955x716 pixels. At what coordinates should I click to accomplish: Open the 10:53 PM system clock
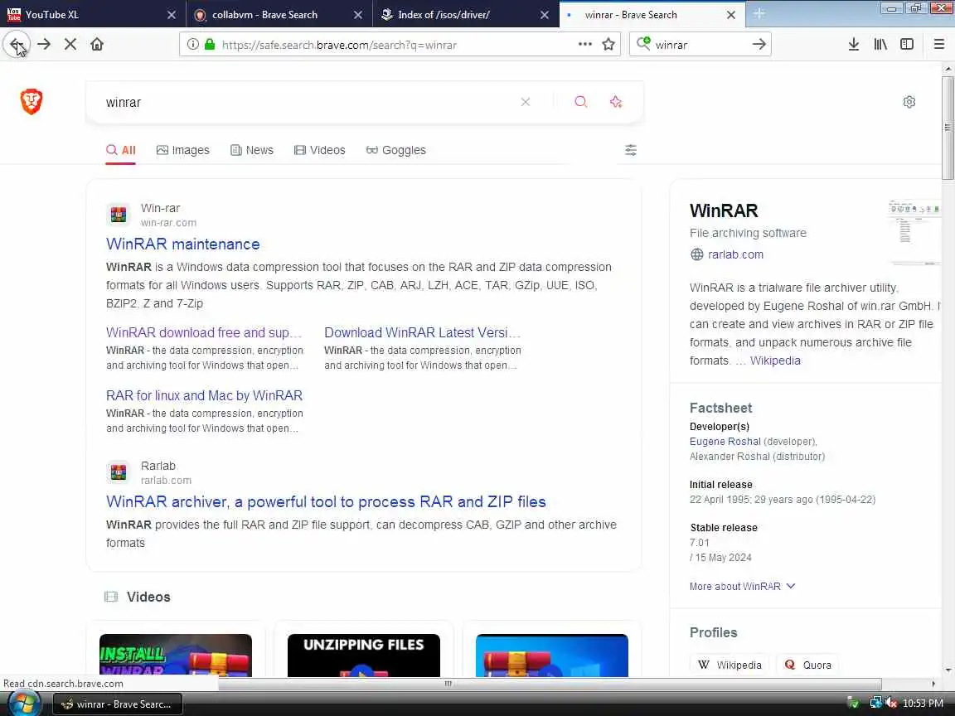tap(923, 704)
